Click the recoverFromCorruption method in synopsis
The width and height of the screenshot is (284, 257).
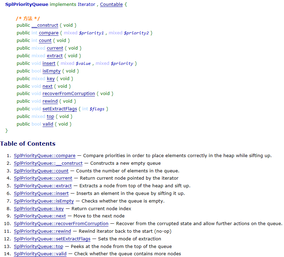69,94
